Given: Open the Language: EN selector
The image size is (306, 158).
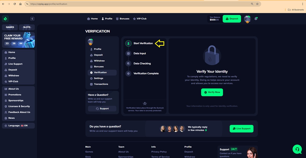Looking at the screenshot, I should 18,125.
